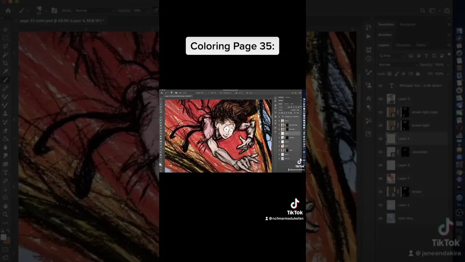465x262 pixels.
Task: In dimmed background, open the Character panel icon
Action: click(x=369, y=98)
